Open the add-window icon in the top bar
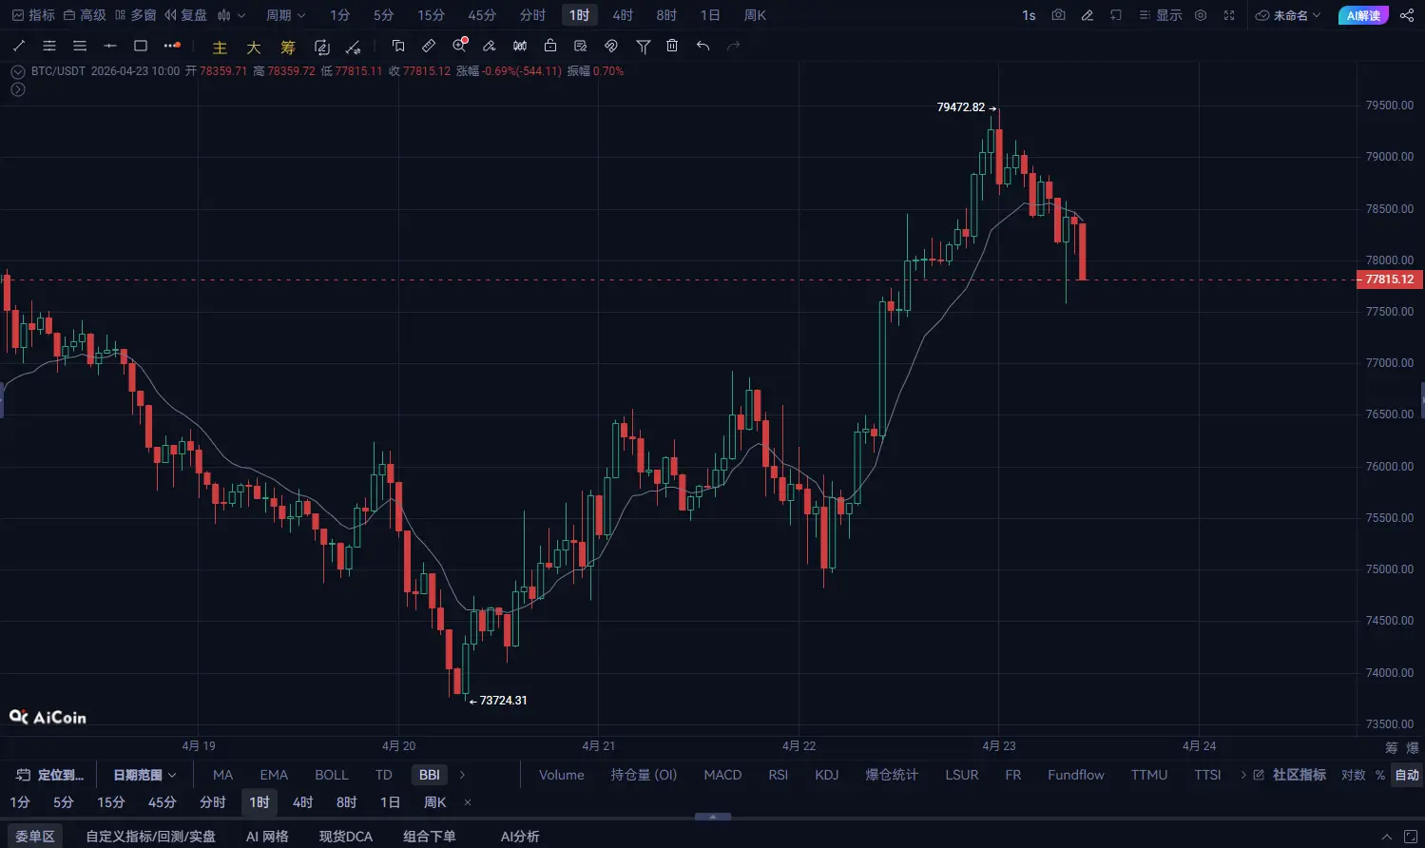 pos(1116,15)
